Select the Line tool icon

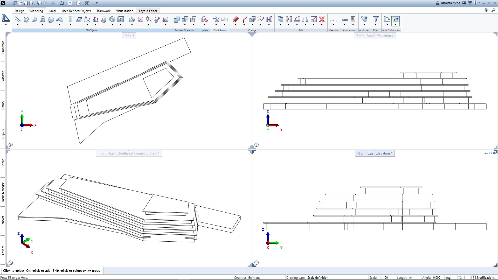click(x=18, y=19)
